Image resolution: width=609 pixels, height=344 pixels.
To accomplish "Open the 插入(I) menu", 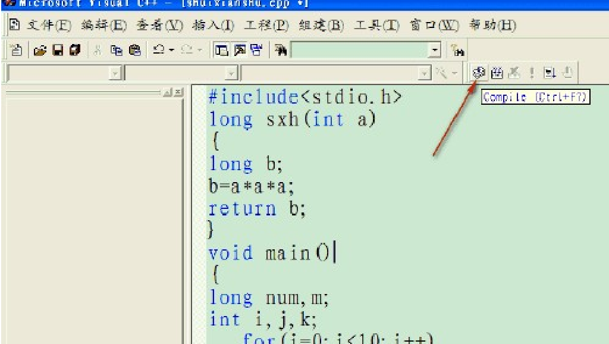I will tap(214, 25).
